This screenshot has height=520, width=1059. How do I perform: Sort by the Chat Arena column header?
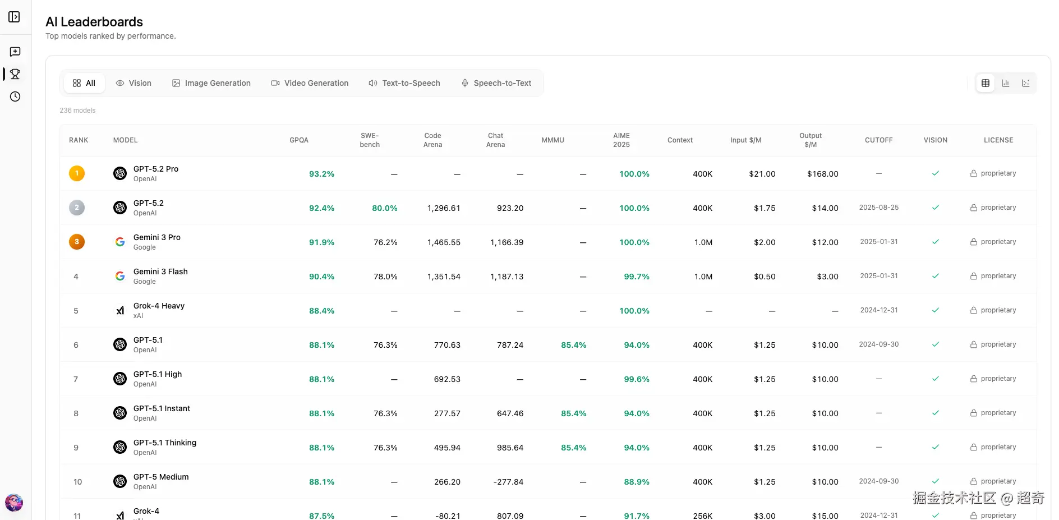495,140
